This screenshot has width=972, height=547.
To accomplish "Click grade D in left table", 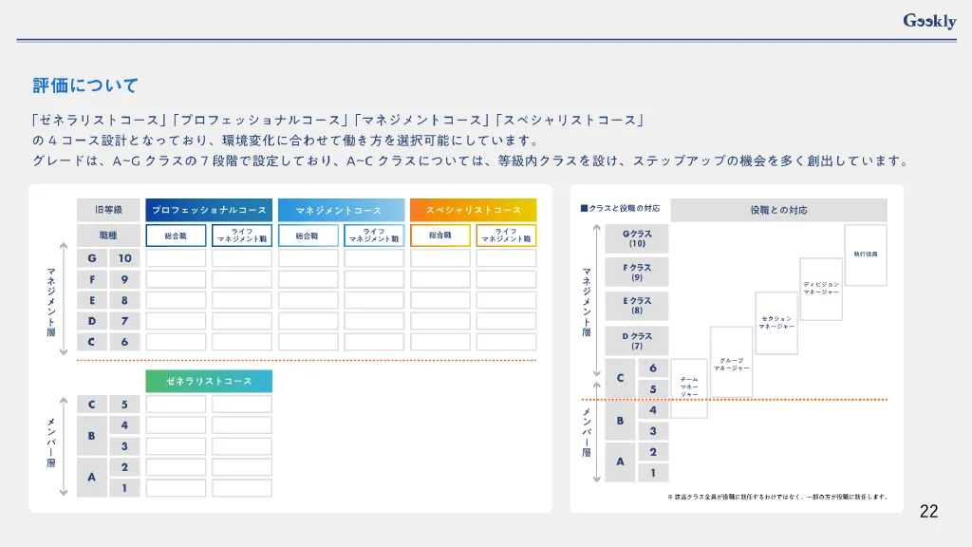I will click(x=92, y=321).
